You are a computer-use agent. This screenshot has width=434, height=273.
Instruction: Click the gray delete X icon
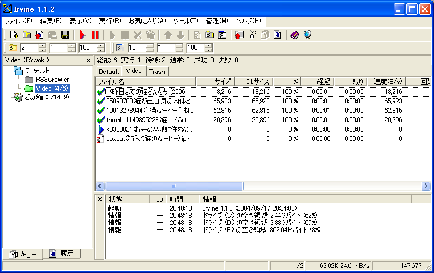pyautogui.click(x=137, y=35)
